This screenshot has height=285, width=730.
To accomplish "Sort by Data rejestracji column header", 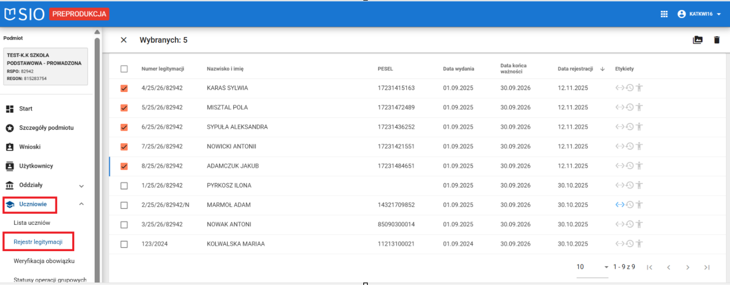I will [x=575, y=69].
